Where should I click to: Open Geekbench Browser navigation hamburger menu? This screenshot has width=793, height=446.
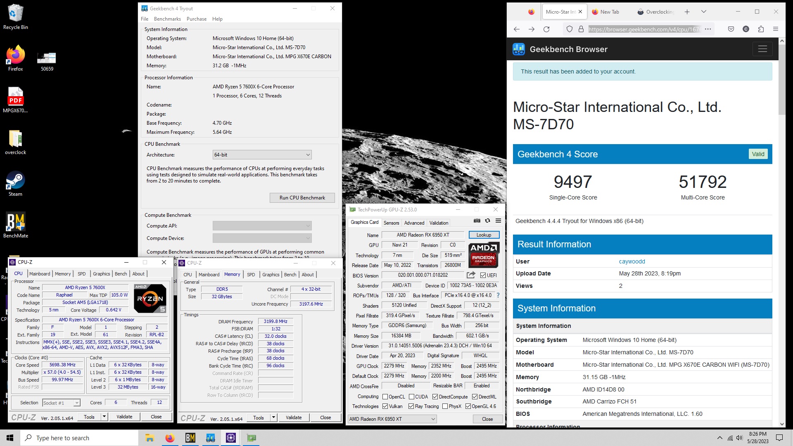[x=762, y=49]
